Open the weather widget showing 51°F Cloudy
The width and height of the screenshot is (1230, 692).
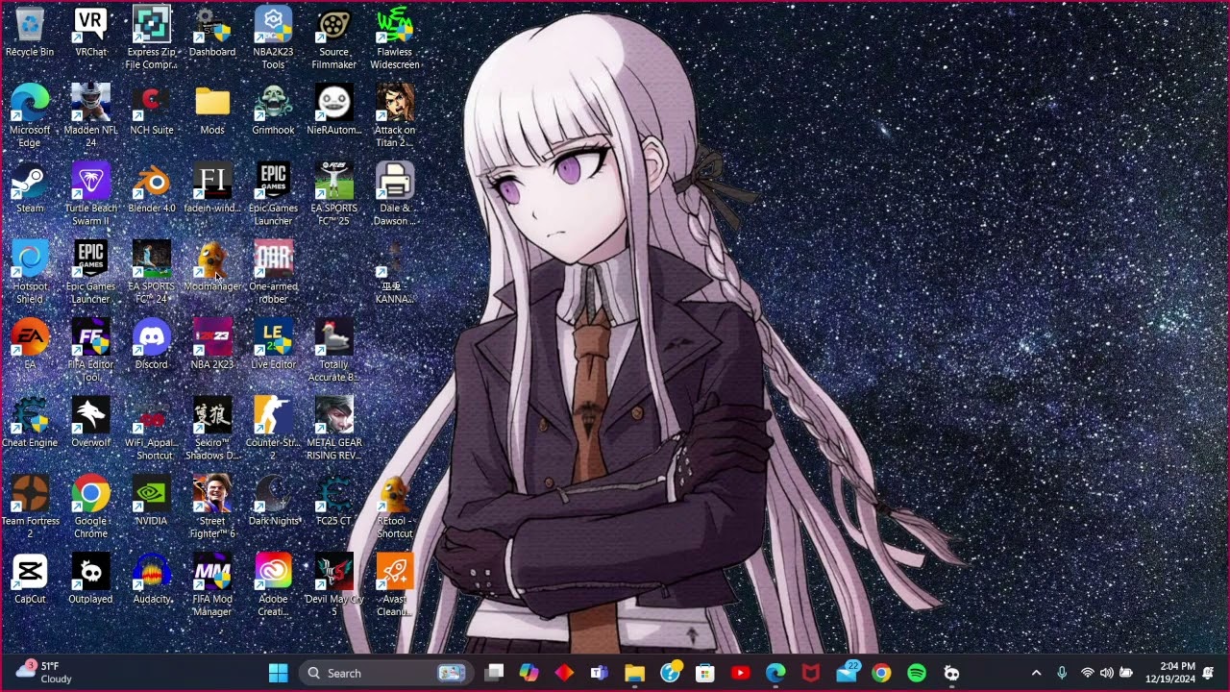(x=44, y=673)
